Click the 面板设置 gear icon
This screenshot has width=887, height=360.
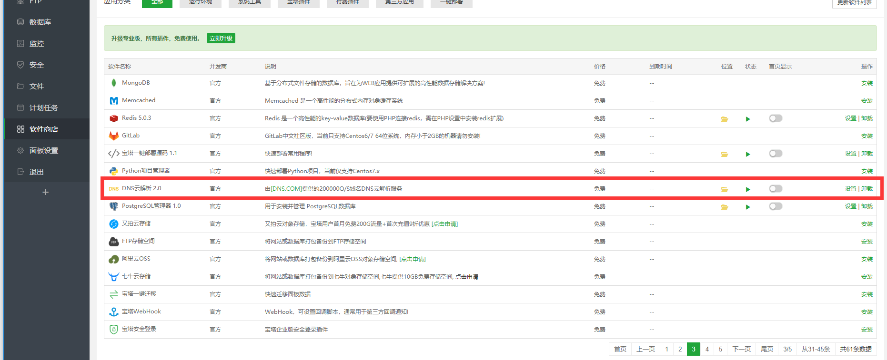pyautogui.click(x=20, y=150)
